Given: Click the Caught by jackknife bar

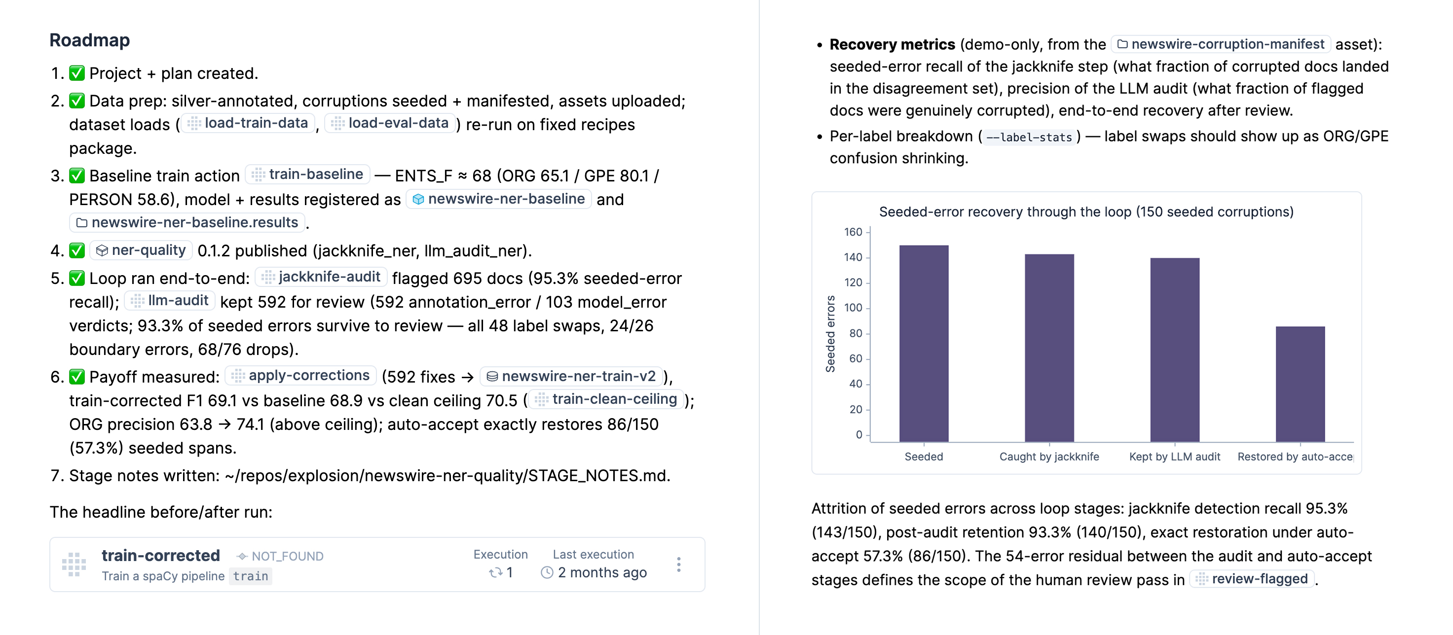Looking at the screenshot, I should pos(1049,348).
